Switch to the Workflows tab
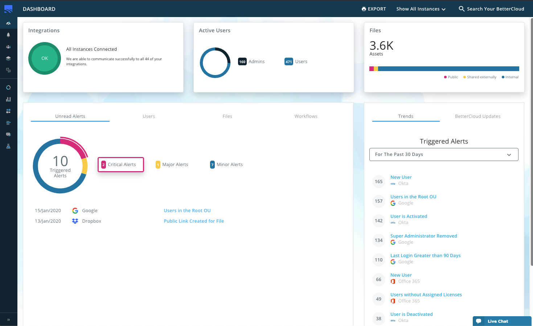The height and width of the screenshot is (326, 533). tap(306, 116)
